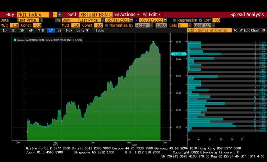Switch to Table view

[100, 30]
